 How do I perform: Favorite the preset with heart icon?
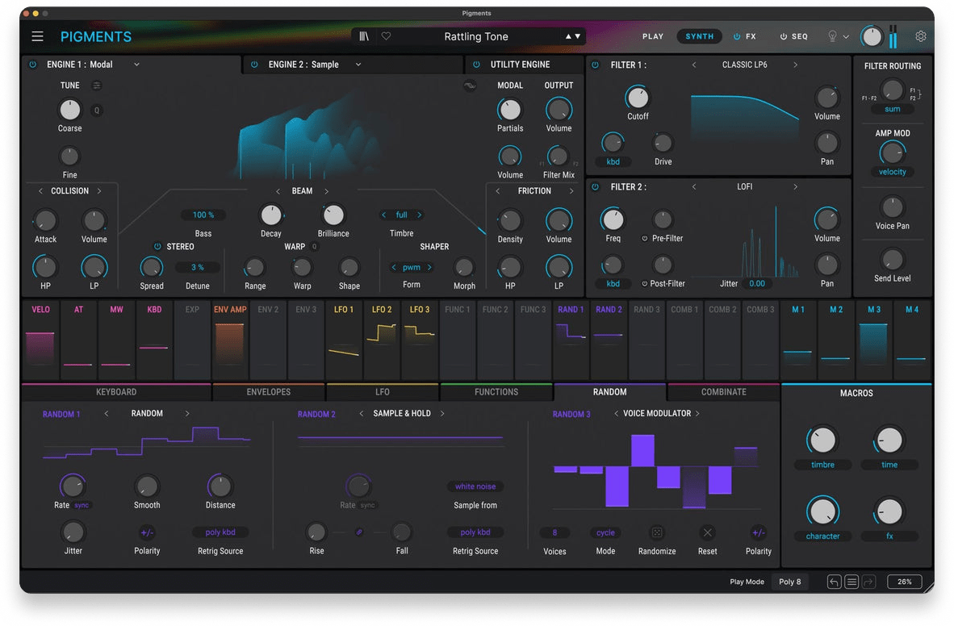(x=386, y=36)
